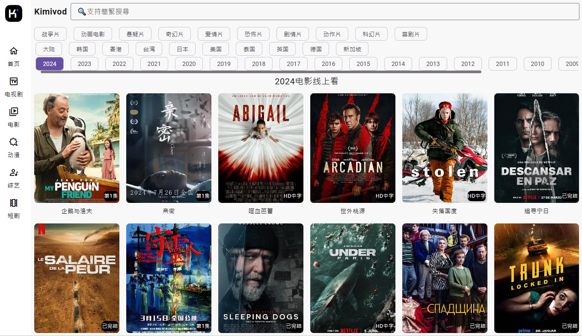Viewport: 582px width, 336px height.
Task: Switch to the 2012 year tab
Action: [x=468, y=64]
